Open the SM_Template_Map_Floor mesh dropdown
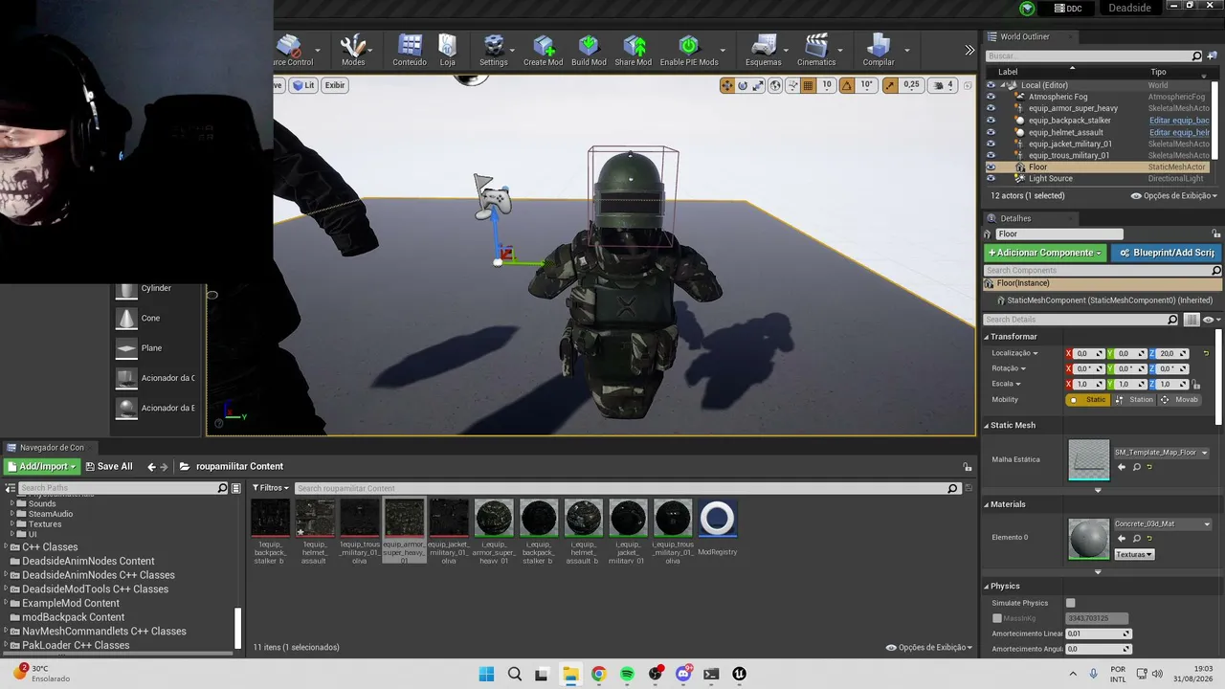This screenshot has width=1225, height=689. [1161, 453]
